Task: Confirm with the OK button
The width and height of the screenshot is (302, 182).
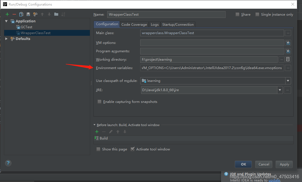Action: click(243, 164)
